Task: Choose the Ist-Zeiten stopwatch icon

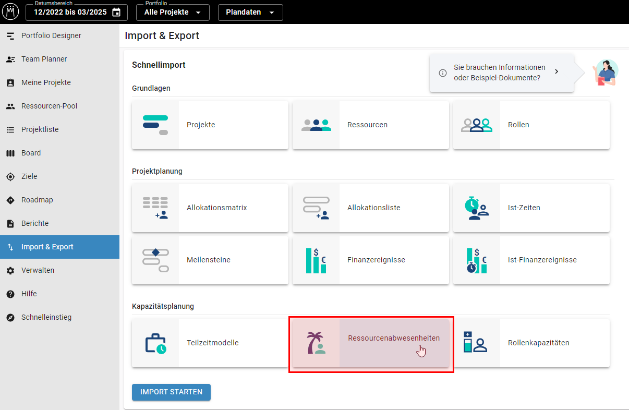Action: click(476, 208)
